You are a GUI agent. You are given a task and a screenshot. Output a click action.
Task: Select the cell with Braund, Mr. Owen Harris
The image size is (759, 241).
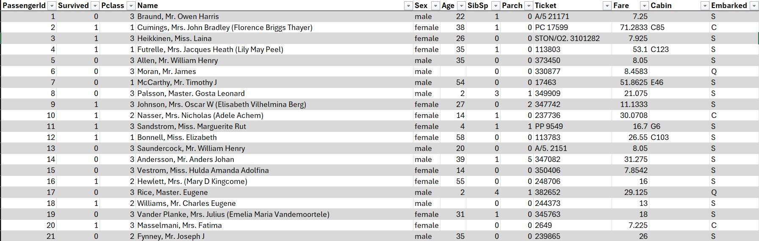click(x=178, y=16)
